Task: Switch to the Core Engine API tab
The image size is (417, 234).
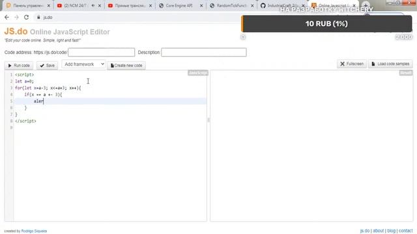Action: (179, 6)
